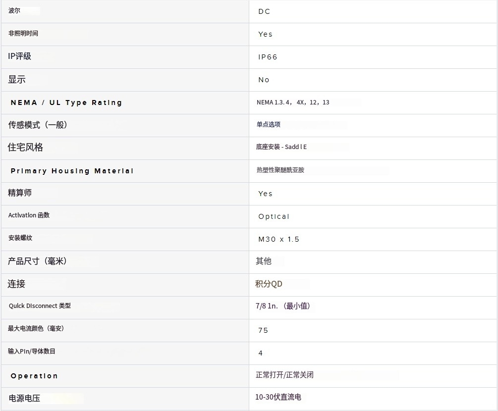Select the IP评级 row label
Viewport: 498px width, 411px height.
pyautogui.click(x=20, y=56)
